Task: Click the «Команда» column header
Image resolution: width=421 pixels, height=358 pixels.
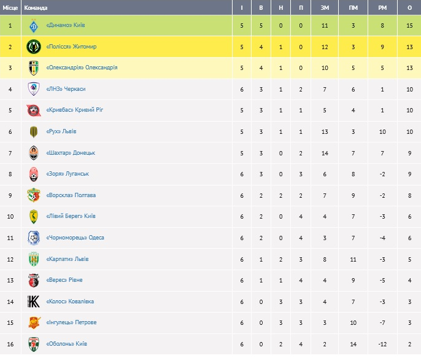Action: (x=36, y=8)
